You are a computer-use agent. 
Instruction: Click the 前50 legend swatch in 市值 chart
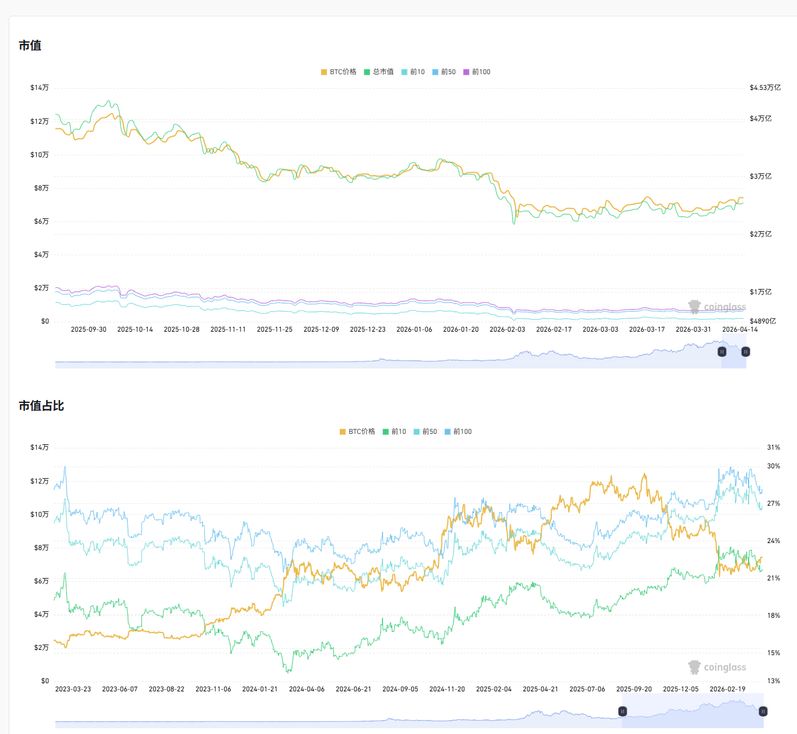pos(435,72)
